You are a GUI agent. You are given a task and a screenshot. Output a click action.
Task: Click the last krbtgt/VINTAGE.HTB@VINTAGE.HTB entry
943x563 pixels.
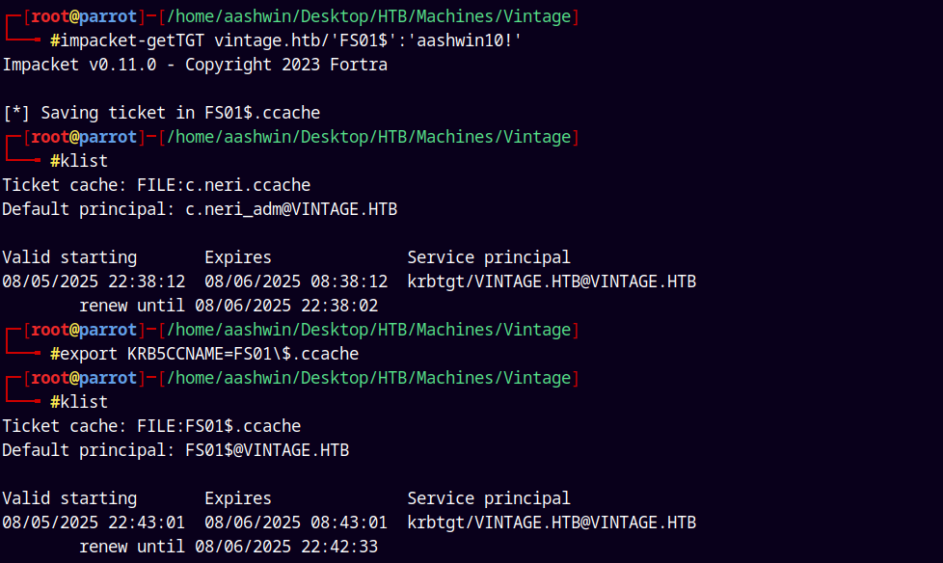[552, 523]
